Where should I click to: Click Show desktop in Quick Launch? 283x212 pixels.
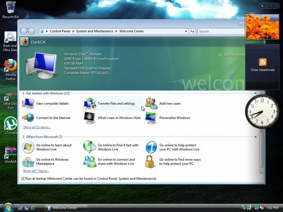[x=20, y=208]
